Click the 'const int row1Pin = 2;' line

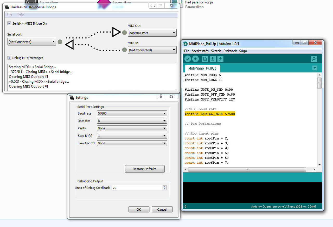click(207, 138)
